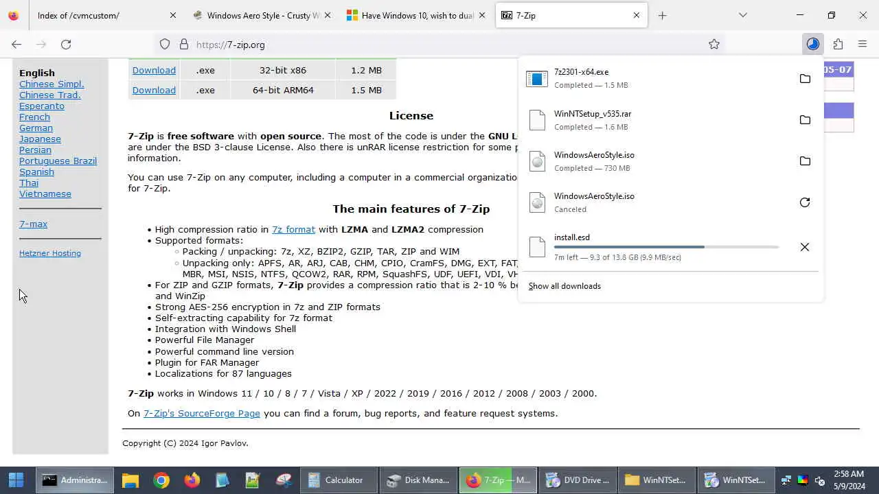The height and width of the screenshot is (494, 879).
Task: Open the 7z format link
Action: tap(293, 229)
